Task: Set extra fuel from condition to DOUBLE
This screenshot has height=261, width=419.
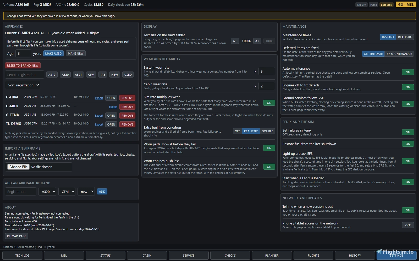Action: (x=267, y=131)
